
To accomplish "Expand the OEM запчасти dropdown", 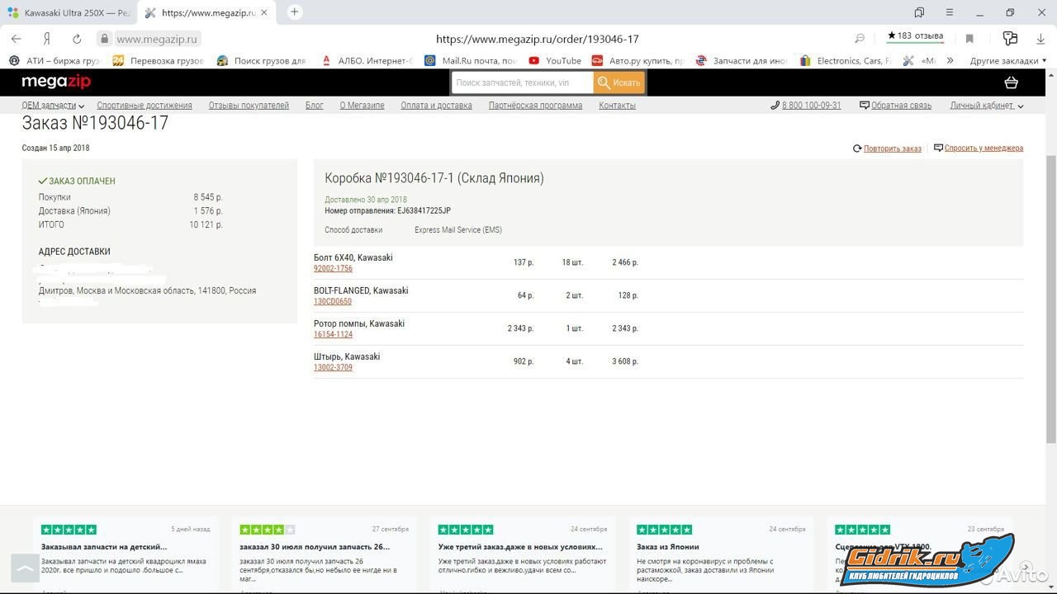I will tap(53, 106).
